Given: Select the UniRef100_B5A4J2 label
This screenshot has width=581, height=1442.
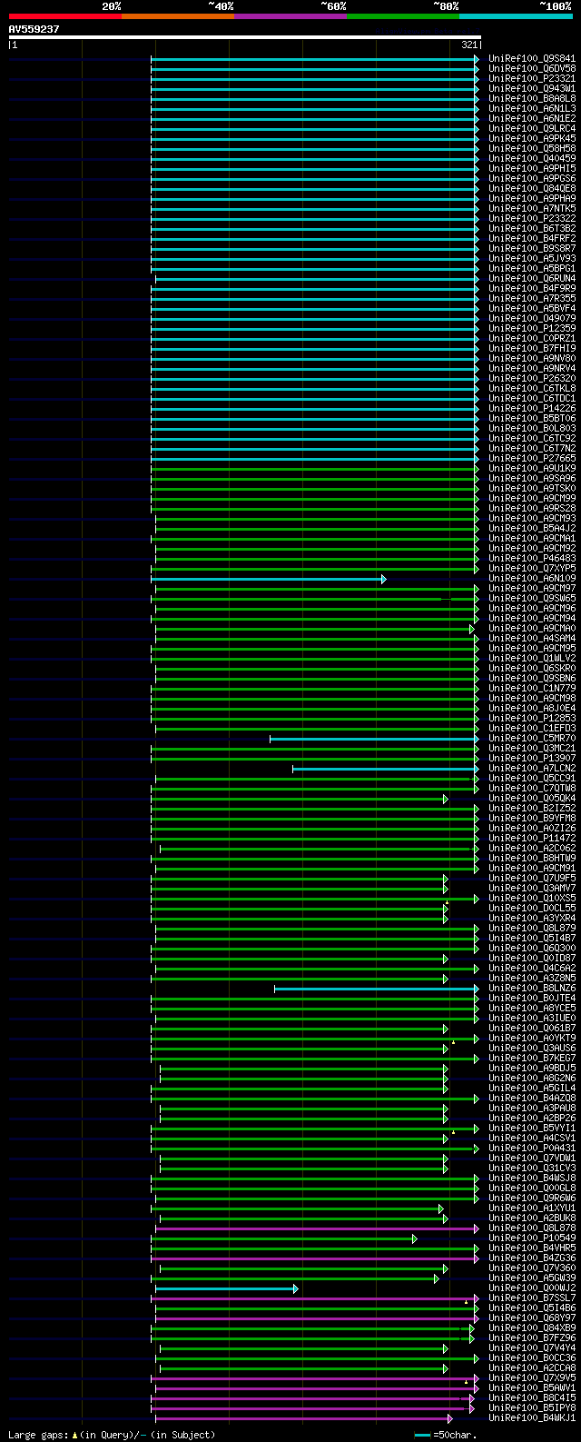Looking at the screenshot, I should click(x=532, y=529).
